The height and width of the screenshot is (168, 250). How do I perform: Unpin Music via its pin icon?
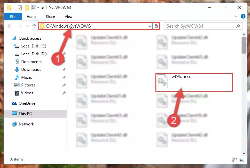(x=64, y=77)
